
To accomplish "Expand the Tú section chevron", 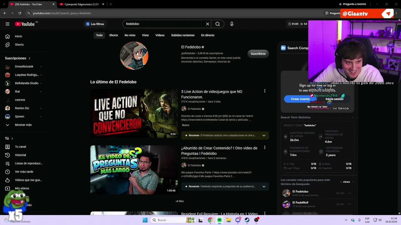I will 12,138.
